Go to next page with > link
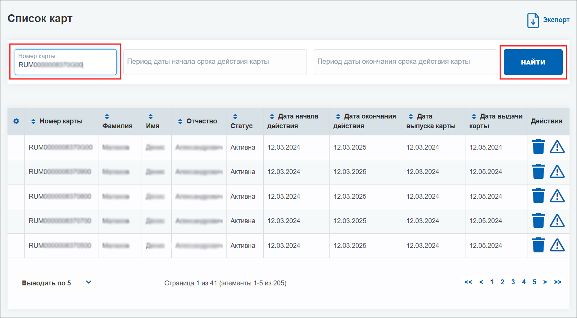 tap(545, 282)
